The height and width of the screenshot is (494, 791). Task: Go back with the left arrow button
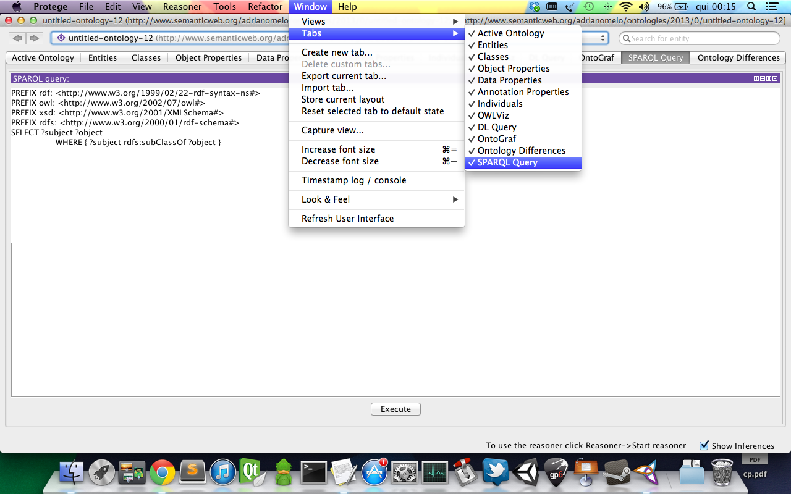(x=18, y=38)
